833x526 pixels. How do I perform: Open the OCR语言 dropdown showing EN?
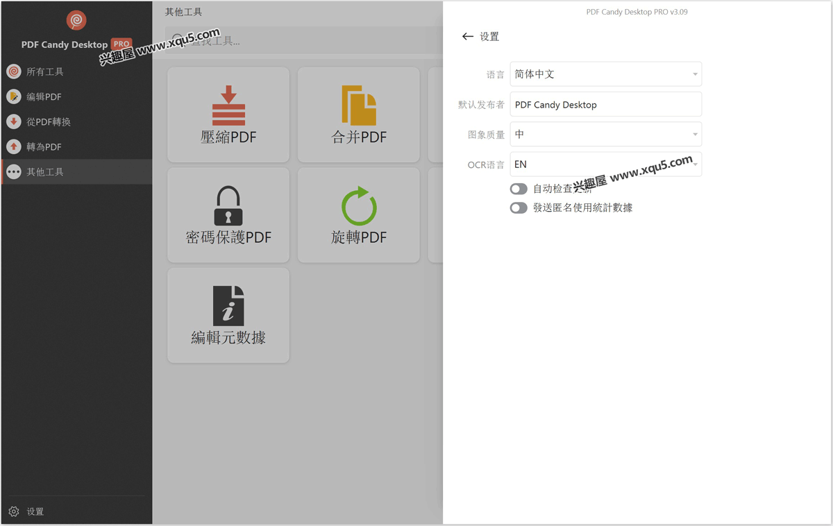606,164
